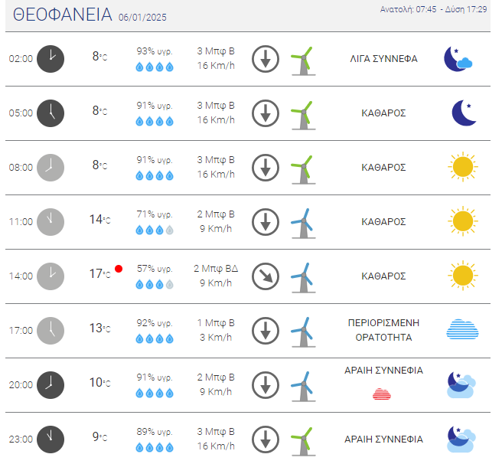
Task: Click the 93% humidity reading
Action: [x=155, y=51]
